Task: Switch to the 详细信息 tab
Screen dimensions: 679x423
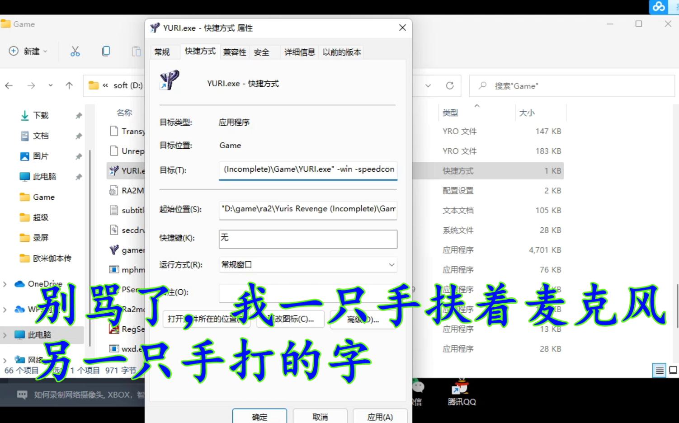Action: click(x=299, y=52)
